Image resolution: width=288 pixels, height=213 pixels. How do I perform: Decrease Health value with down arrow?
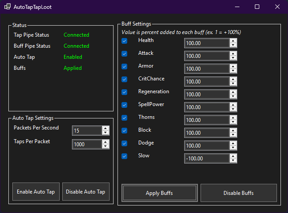click(233, 45)
